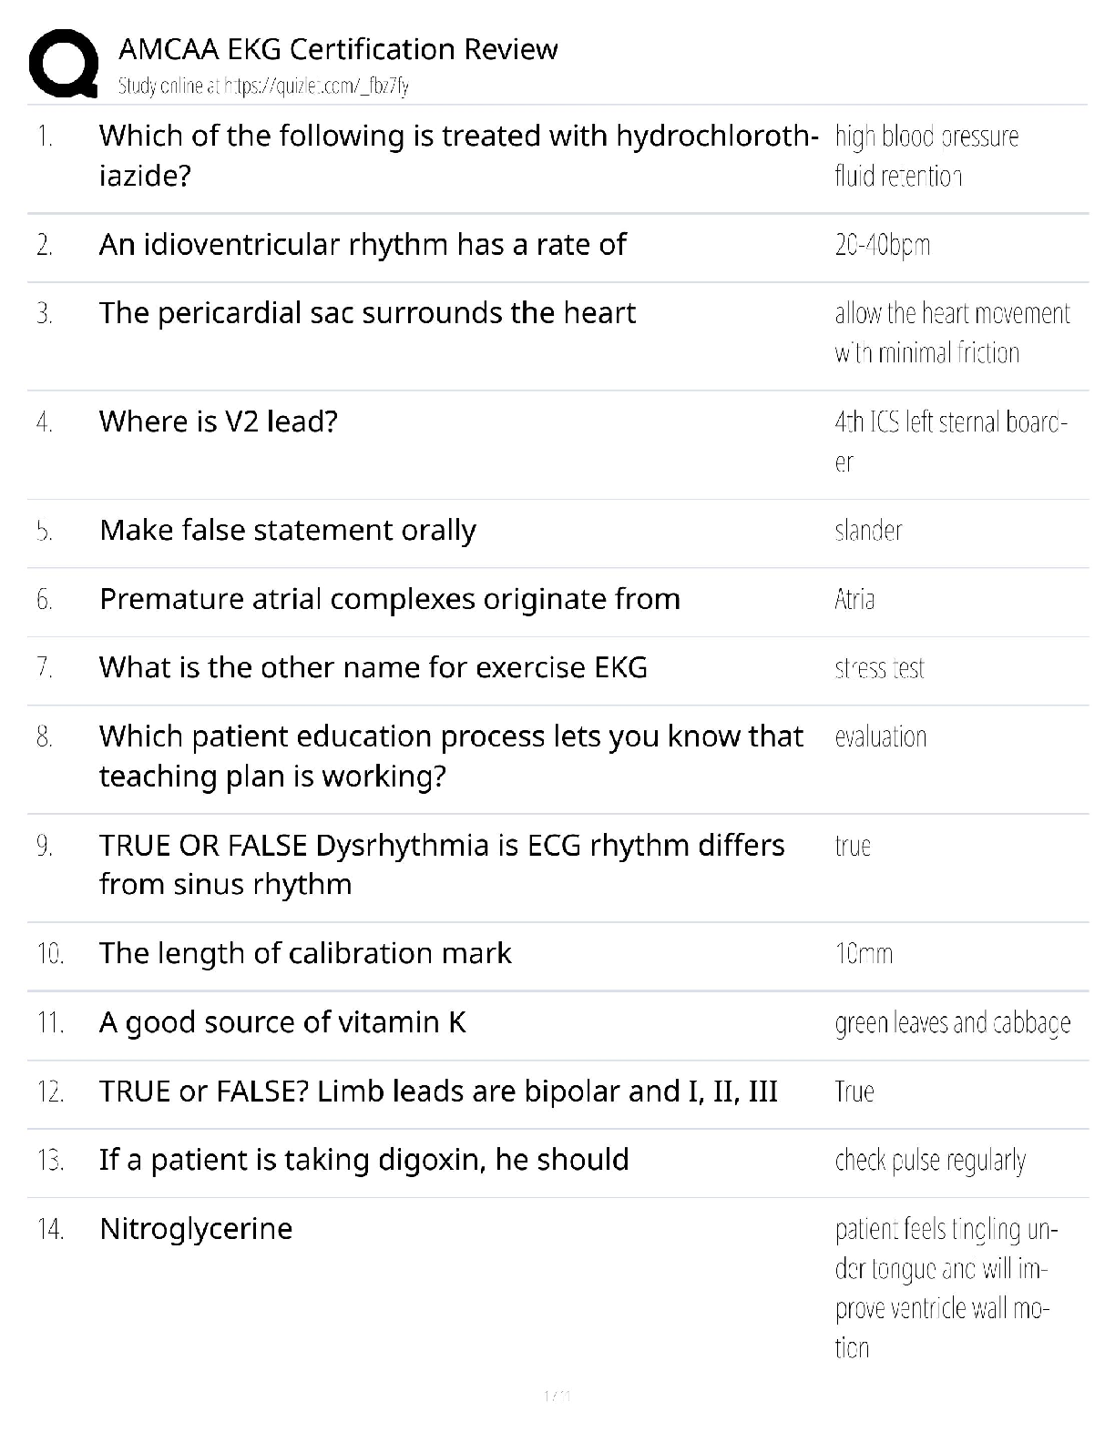Viewport: 1115px width, 1442px height.
Task: Click the 'evaluation' answer text
Action: point(880,736)
